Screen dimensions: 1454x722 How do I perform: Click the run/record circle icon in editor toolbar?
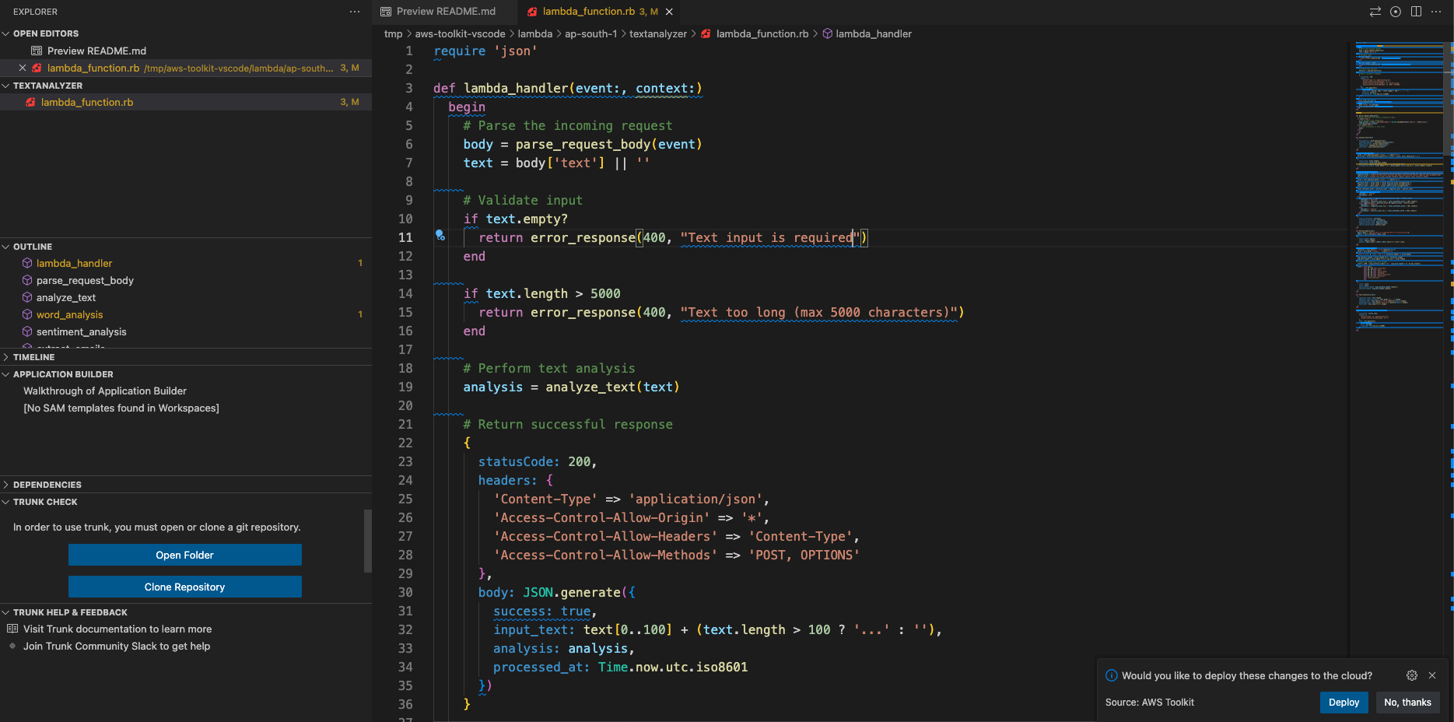[1396, 12]
